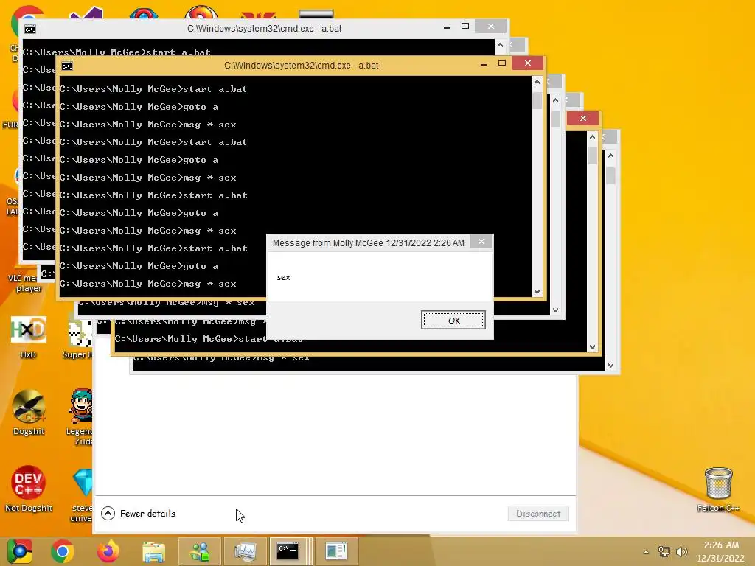Viewport: 755px width, 566px height.
Task: Click the taskbar date 12/31/2022
Action: click(x=721, y=559)
